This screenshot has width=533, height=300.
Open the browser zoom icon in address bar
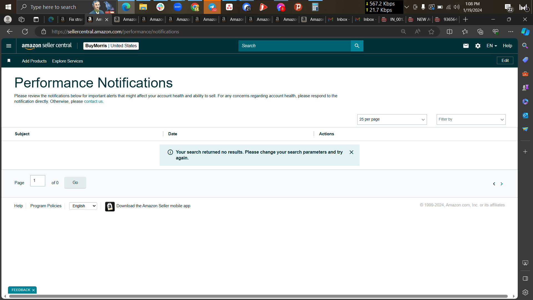click(x=403, y=32)
